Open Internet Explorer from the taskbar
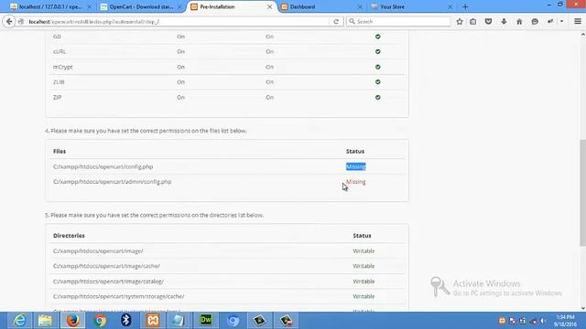586x329 pixels. point(19,320)
